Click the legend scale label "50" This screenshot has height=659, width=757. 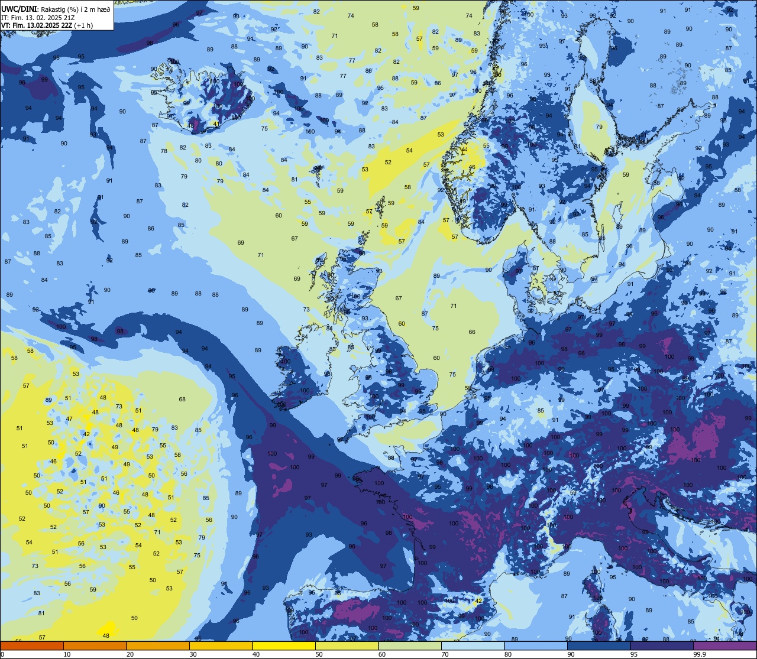click(319, 654)
